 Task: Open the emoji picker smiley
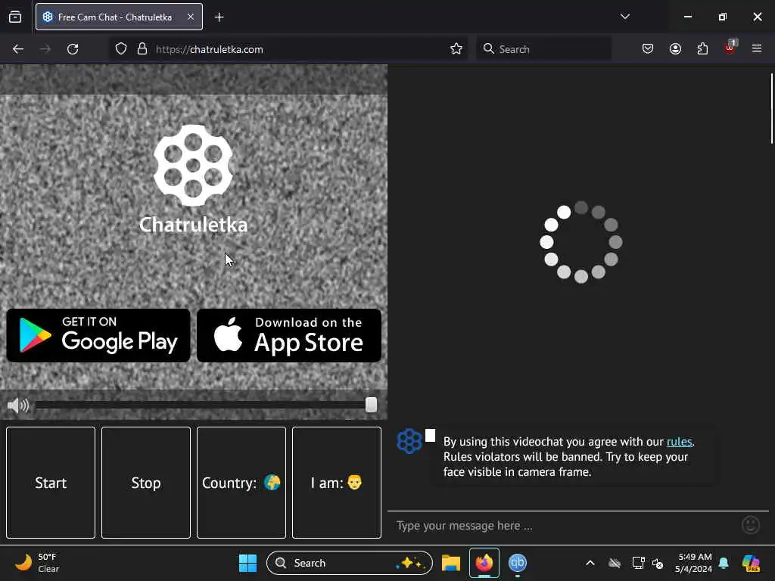pos(751,525)
